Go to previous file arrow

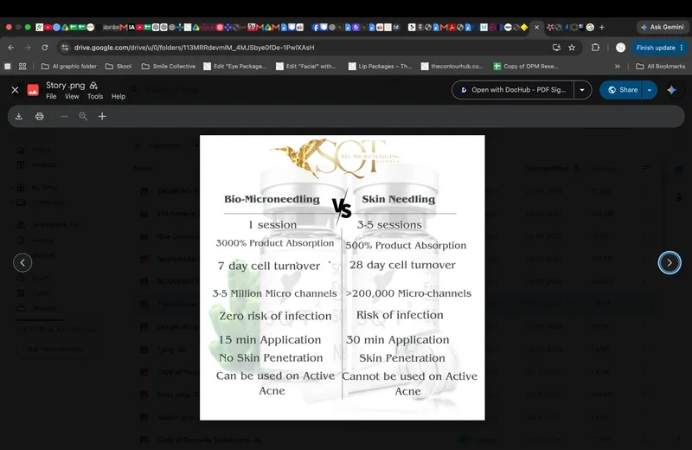click(x=22, y=263)
